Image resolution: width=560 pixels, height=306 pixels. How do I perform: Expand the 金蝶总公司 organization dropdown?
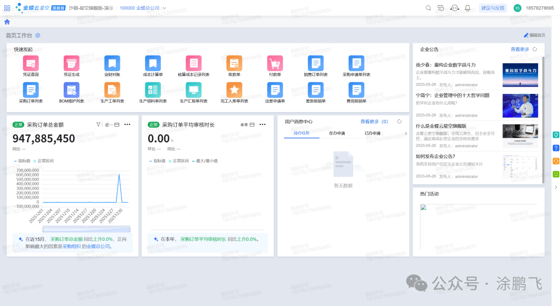pyautogui.click(x=164, y=8)
